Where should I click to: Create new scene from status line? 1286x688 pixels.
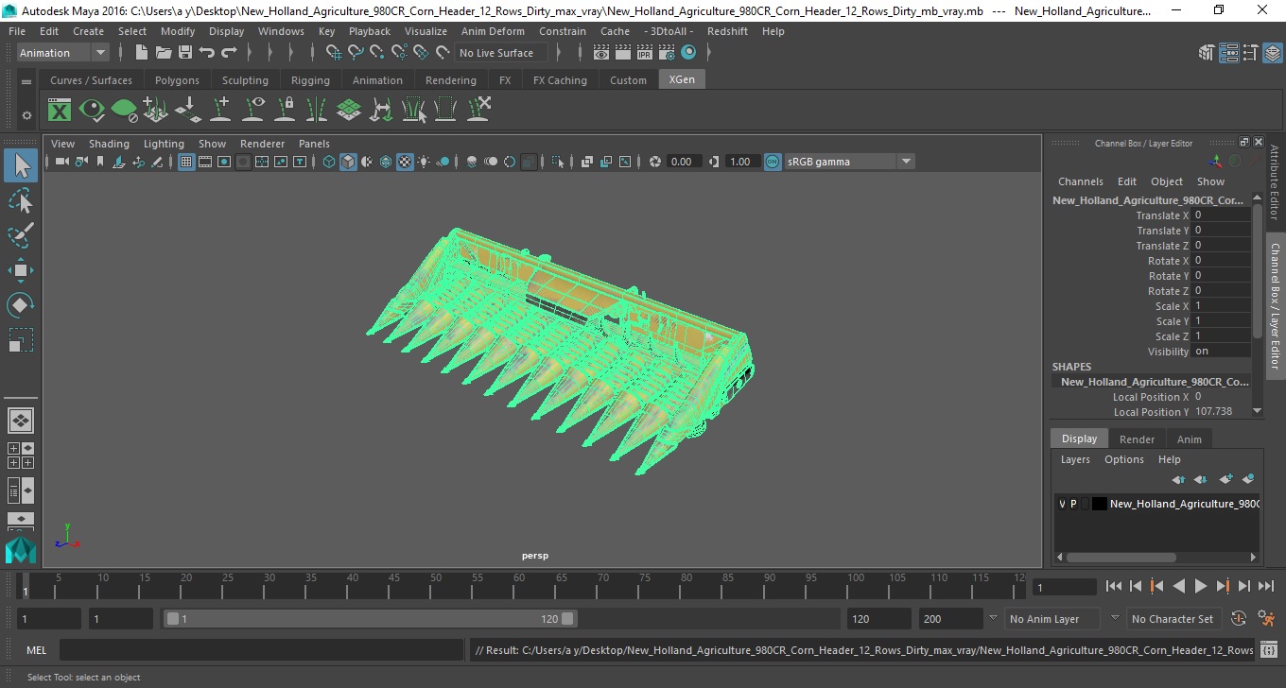[141, 53]
